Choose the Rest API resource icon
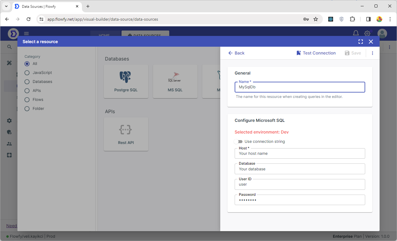The height and width of the screenshot is (241, 397). [x=126, y=130]
